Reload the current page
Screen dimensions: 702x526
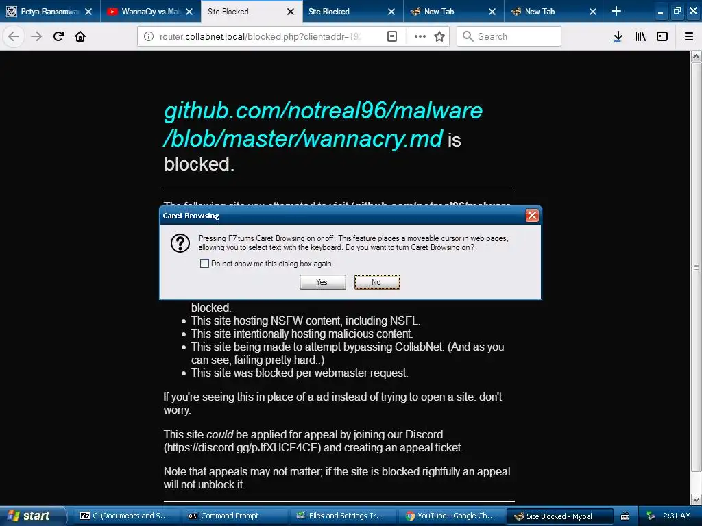tap(58, 36)
